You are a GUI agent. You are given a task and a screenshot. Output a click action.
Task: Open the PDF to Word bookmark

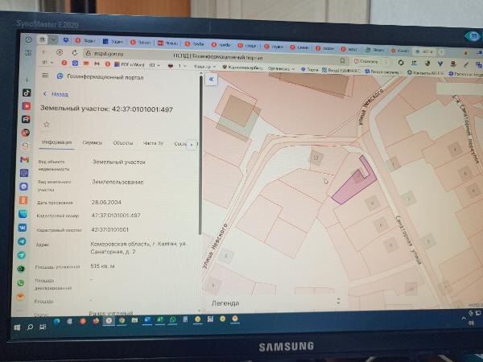pos(130,64)
